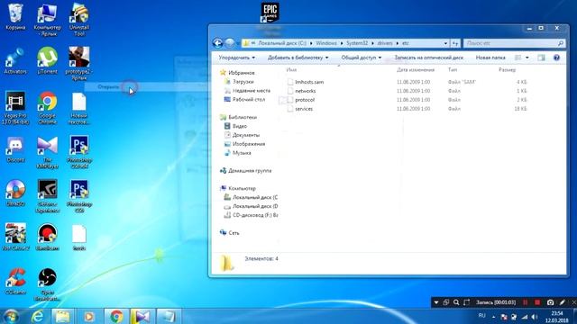Select the networks file
The image size is (577, 324).
pos(305,91)
